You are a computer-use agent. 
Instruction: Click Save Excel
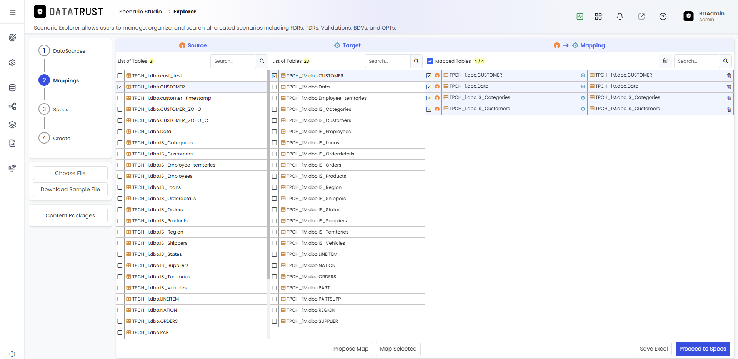(x=654, y=349)
